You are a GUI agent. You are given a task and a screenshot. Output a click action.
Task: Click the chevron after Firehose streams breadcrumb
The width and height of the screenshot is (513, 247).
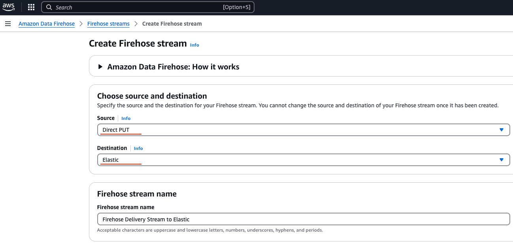tap(136, 24)
